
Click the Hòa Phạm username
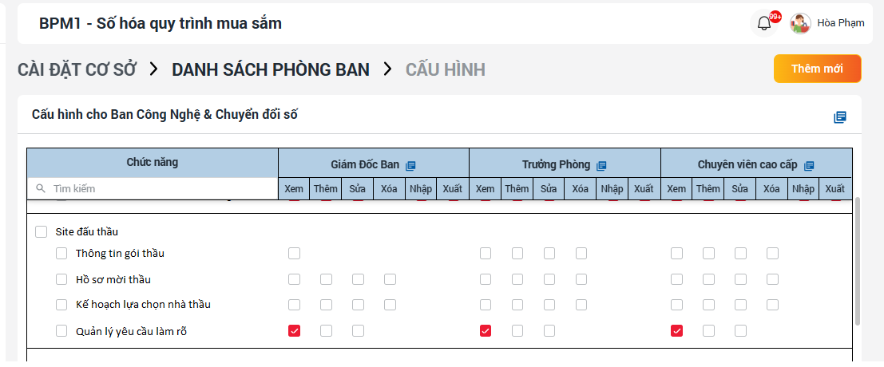(840, 23)
